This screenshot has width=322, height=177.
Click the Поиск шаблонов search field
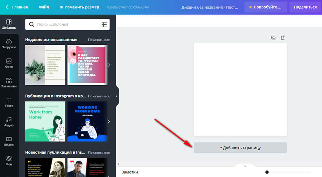66,24
